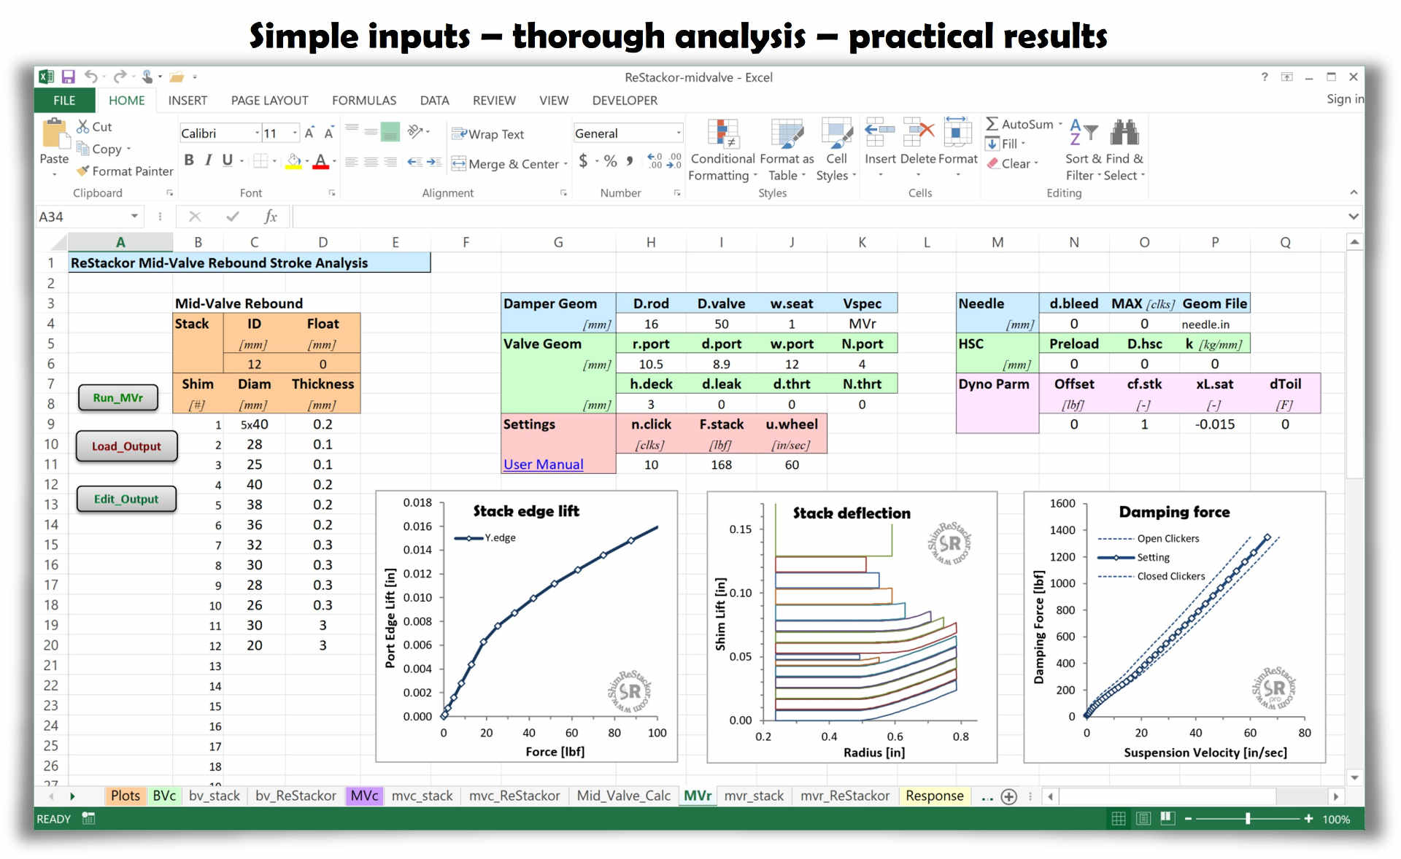Open Find & Select binoculars icon
The image size is (1401, 859).
pyautogui.click(x=1124, y=133)
